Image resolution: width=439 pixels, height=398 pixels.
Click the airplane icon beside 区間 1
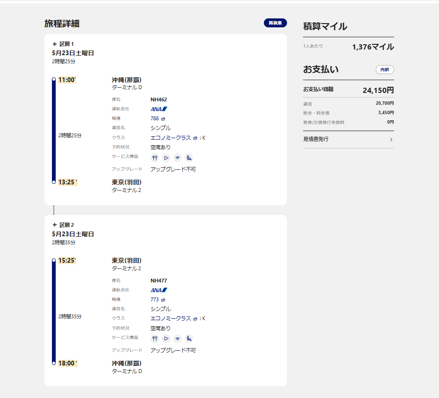point(55,44)
